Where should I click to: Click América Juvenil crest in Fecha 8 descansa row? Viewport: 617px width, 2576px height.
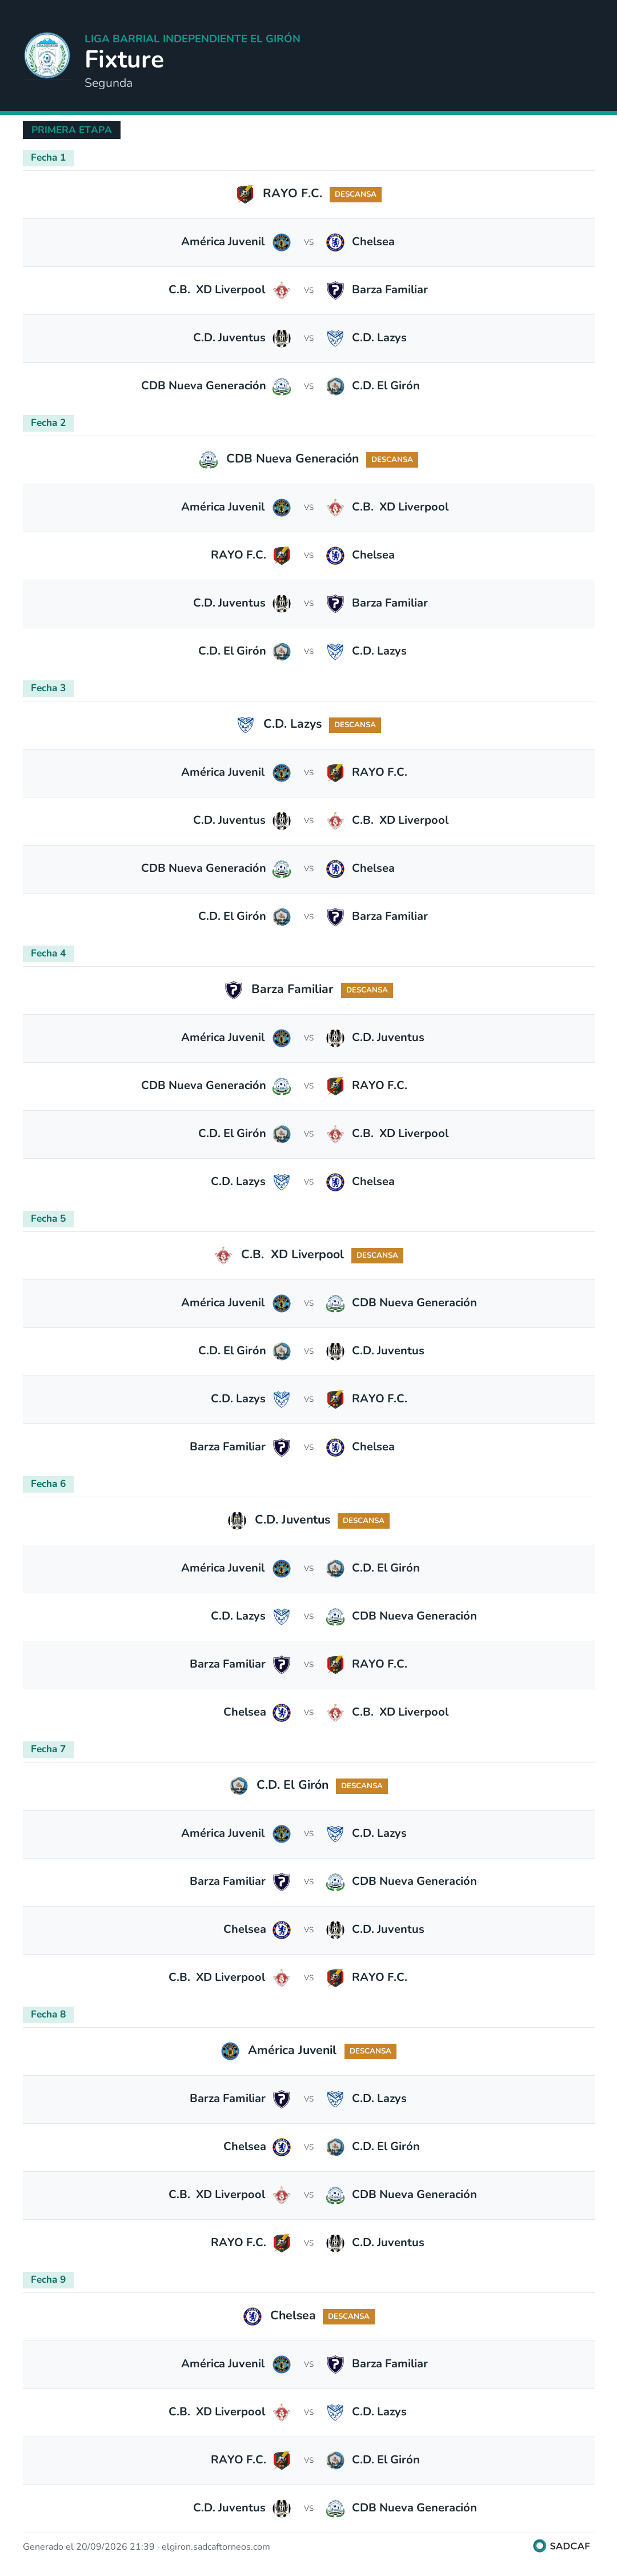[230, 2050]
